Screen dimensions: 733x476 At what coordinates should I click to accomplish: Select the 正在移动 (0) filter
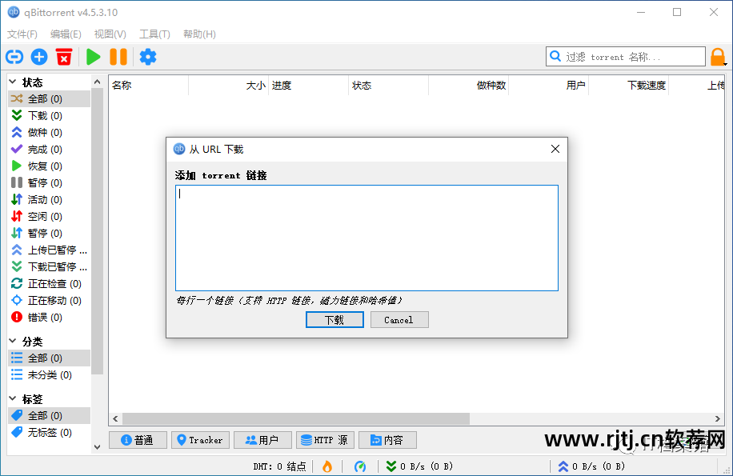coord(49,300)
